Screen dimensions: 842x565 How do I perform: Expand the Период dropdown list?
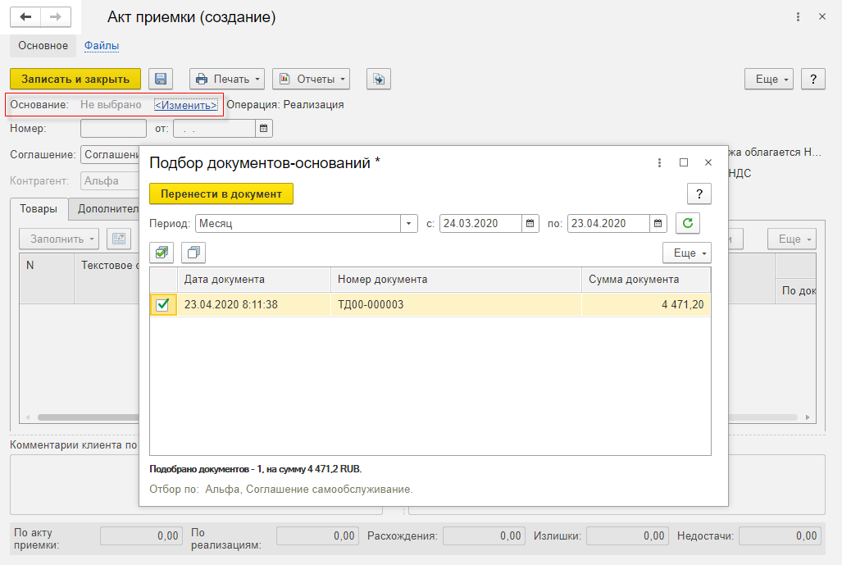(409, 223)
